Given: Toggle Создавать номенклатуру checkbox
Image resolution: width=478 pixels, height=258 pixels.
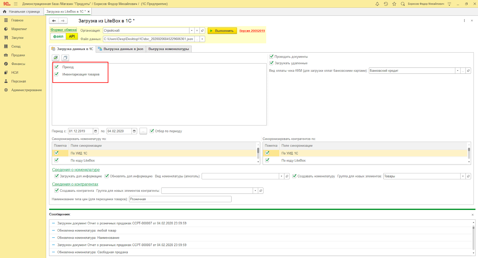Looking at the screenshot, I should pyautogui.click(x=294, y=176).
